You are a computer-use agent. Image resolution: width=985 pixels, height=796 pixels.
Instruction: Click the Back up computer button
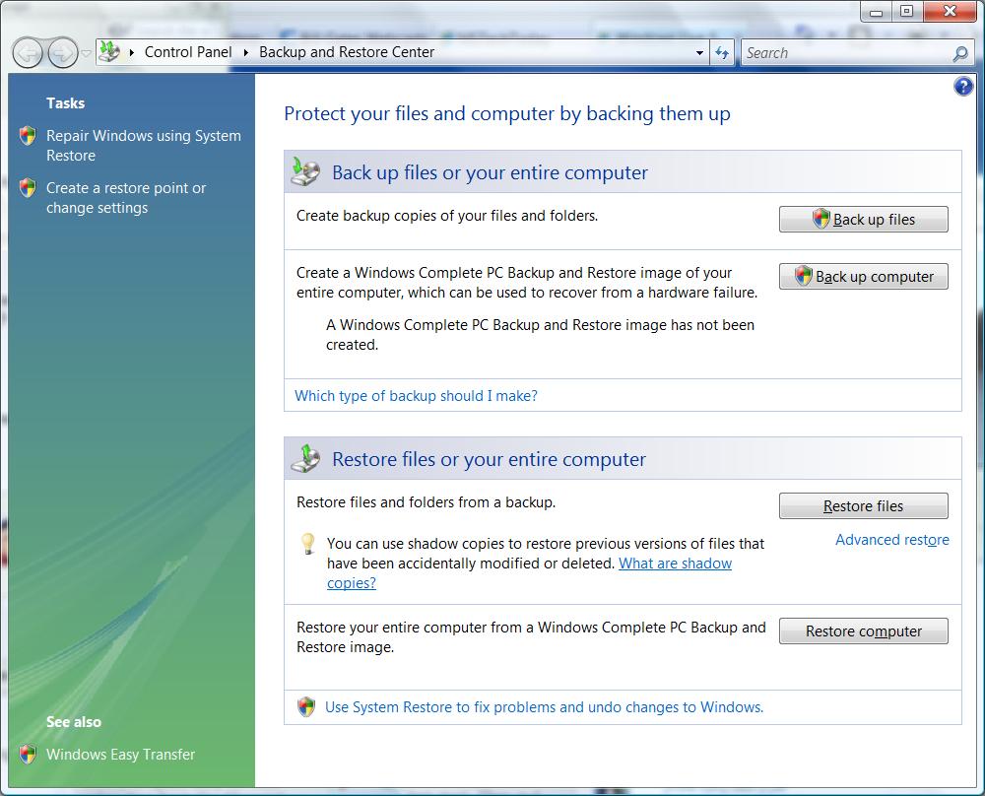pyautogui.click(x=863, y=277)
